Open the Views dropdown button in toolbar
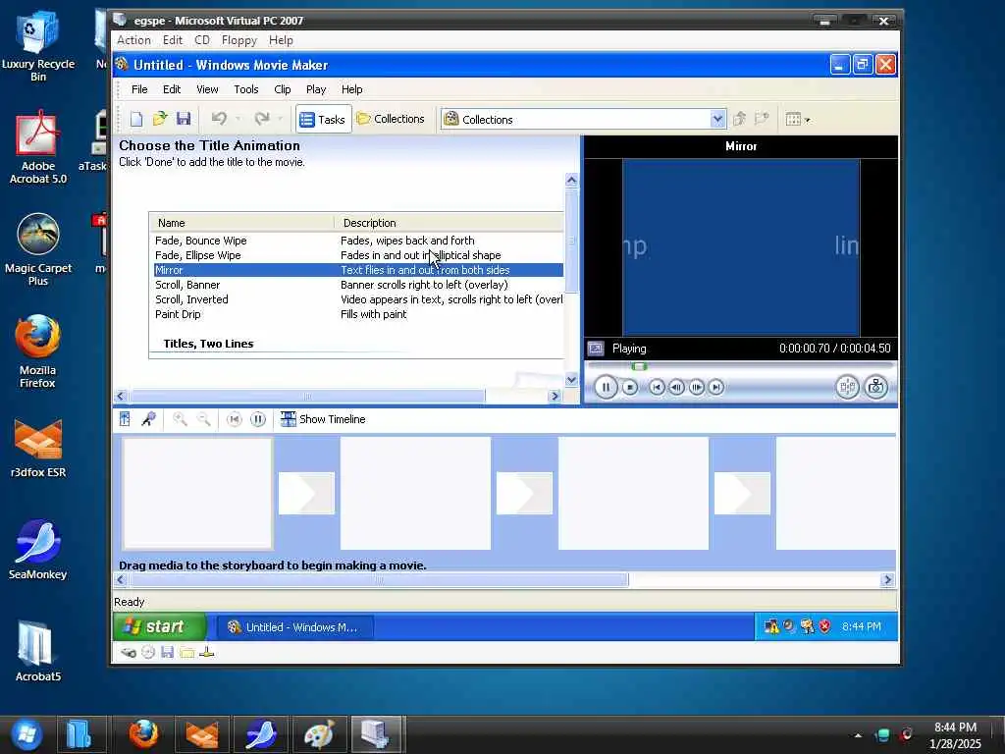This screenshot has width=1005, height=754. pos(798,119)
